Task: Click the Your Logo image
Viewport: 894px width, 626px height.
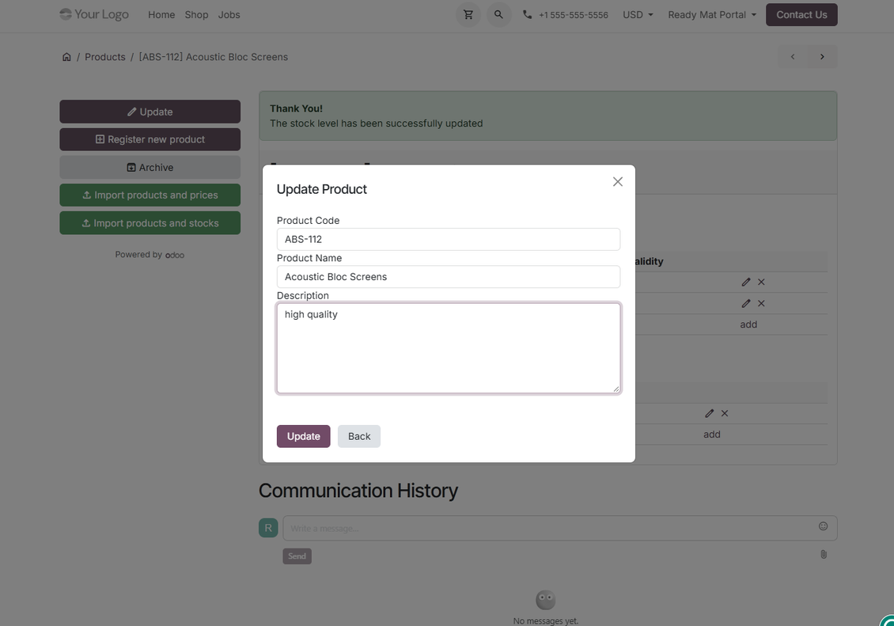Action: pos(94,14)
